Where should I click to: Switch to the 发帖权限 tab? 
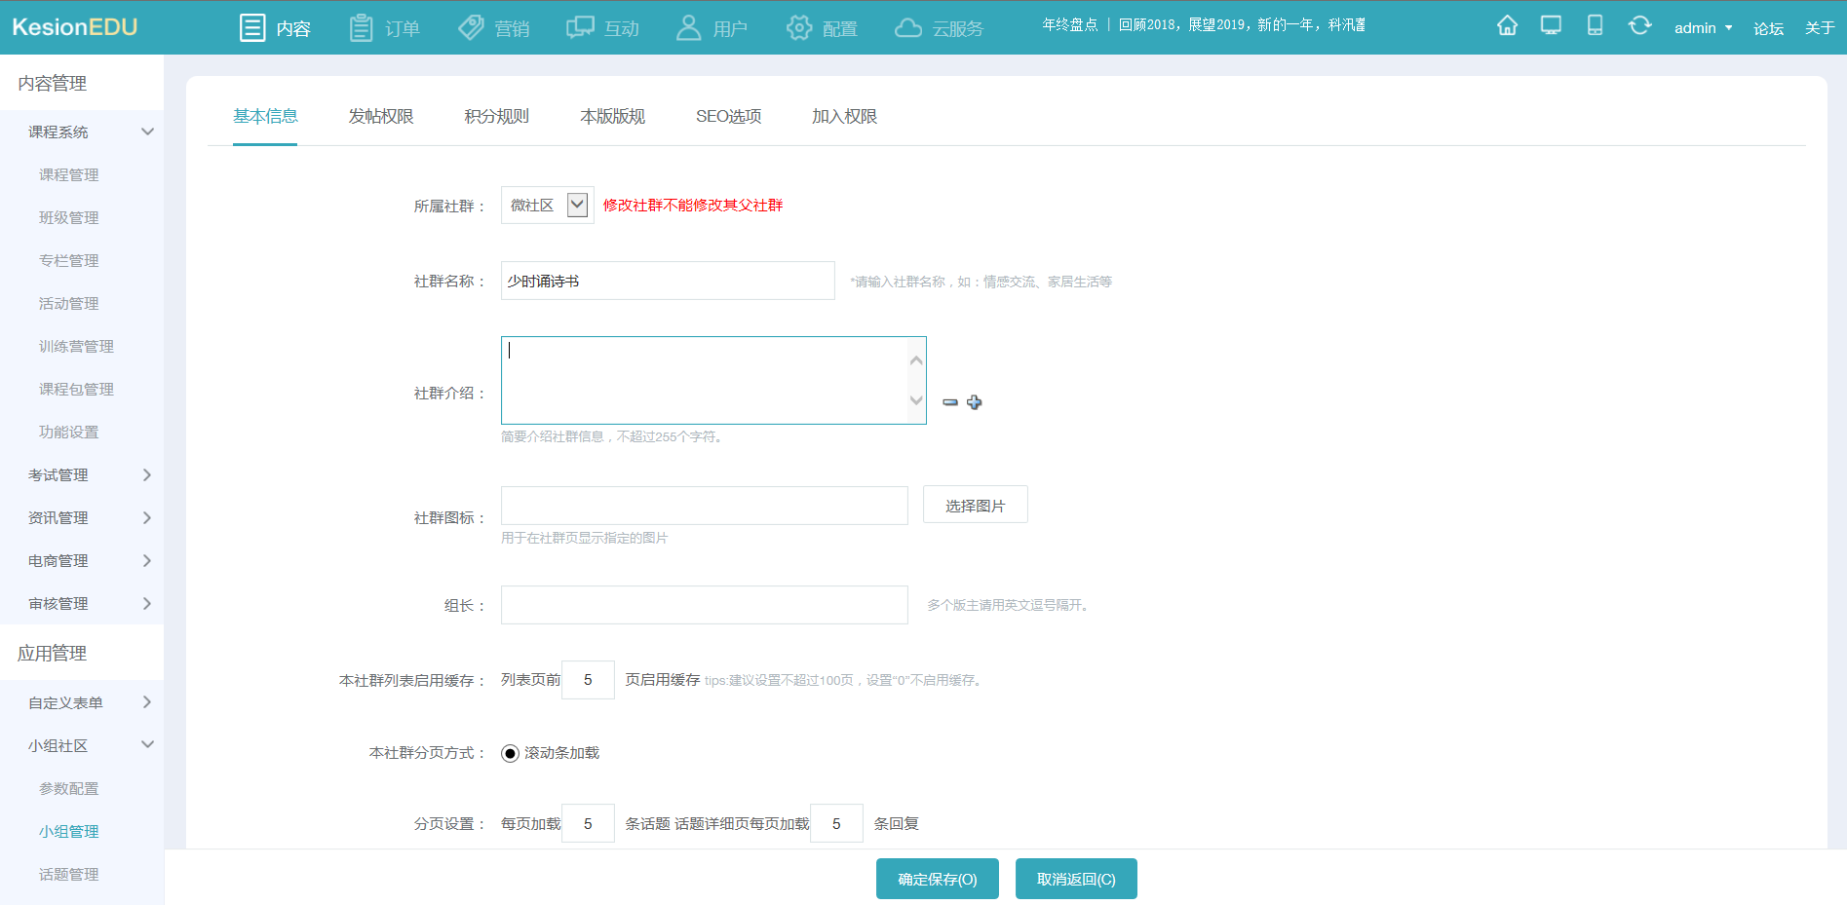381,117
